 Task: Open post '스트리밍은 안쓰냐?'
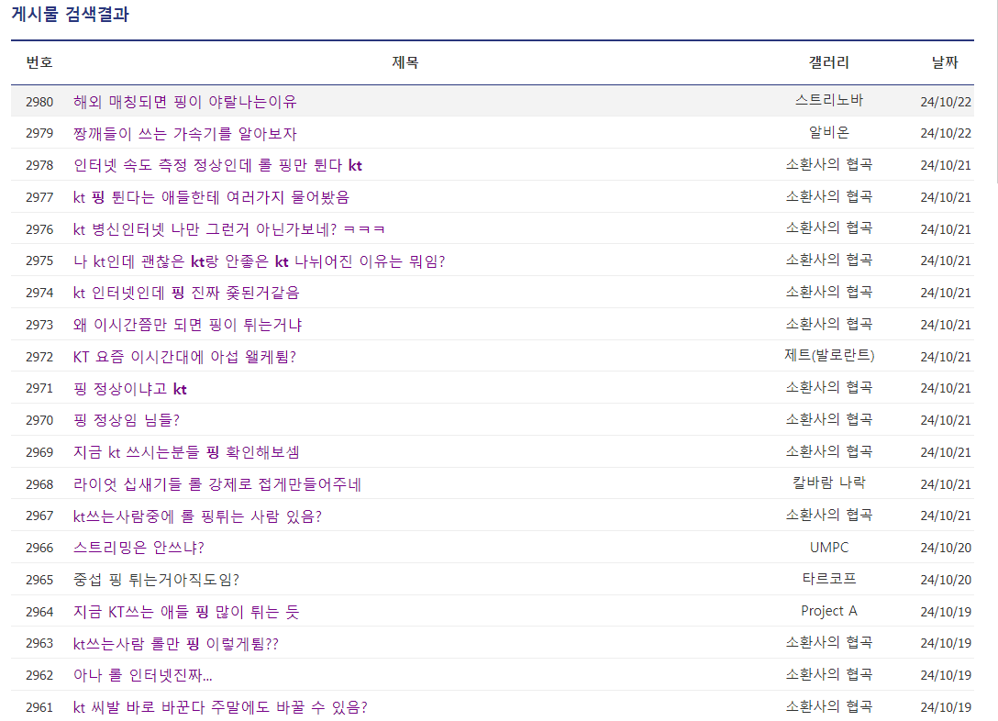coord(139,548)
